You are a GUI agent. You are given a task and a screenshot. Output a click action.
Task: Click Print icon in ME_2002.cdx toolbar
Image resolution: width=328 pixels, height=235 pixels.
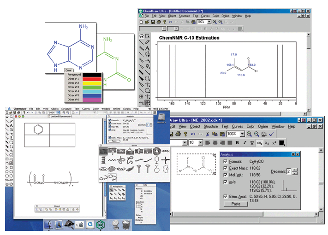[x=178, y=134]
